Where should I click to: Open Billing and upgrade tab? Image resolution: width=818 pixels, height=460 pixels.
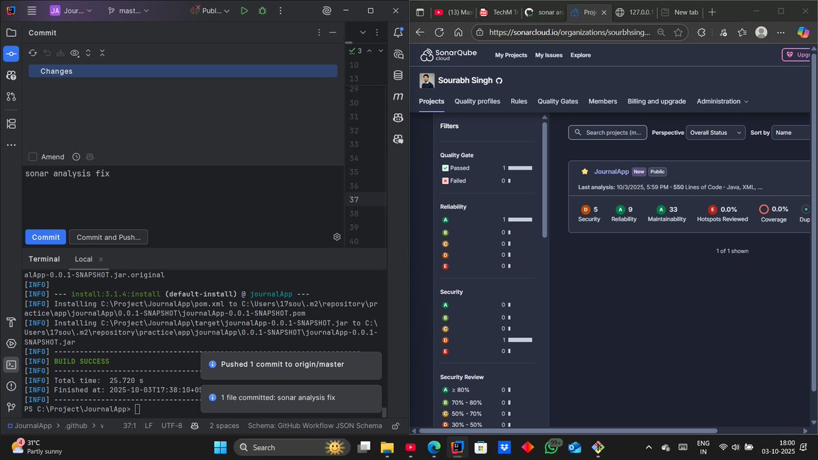click(656, 102)
